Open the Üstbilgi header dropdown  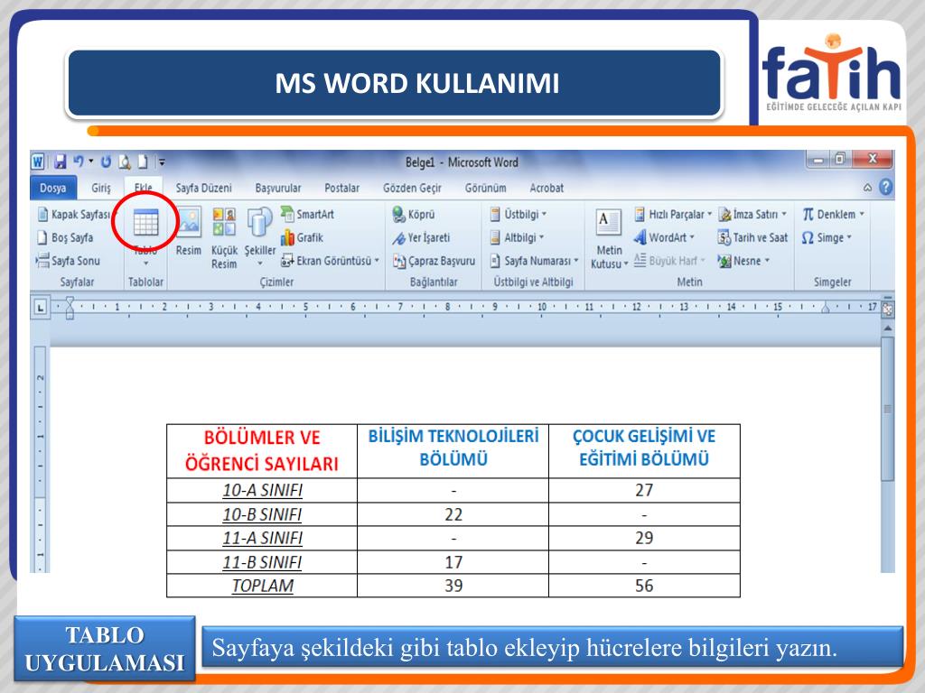coord(519,214)
